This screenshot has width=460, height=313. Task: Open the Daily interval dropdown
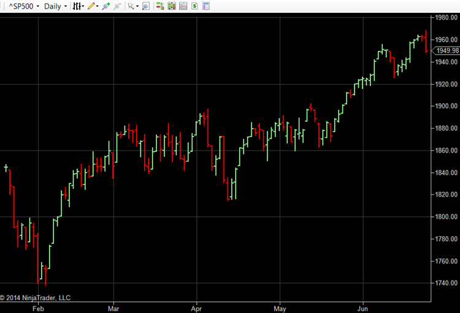tap(55, 6)
